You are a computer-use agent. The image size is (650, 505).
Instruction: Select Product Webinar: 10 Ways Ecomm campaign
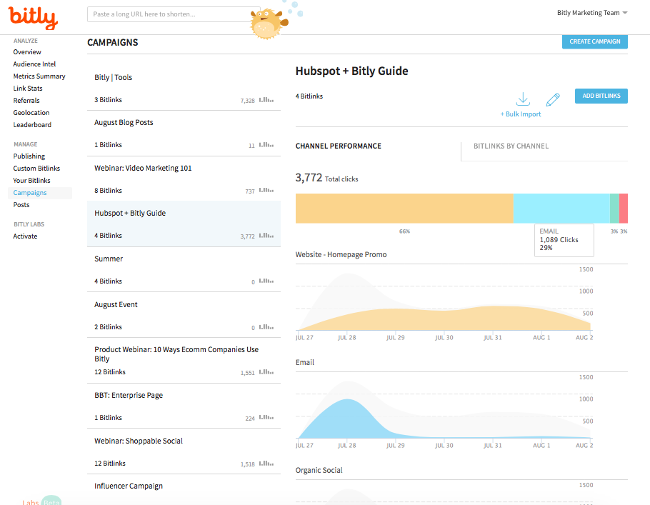tap(184, 361)
